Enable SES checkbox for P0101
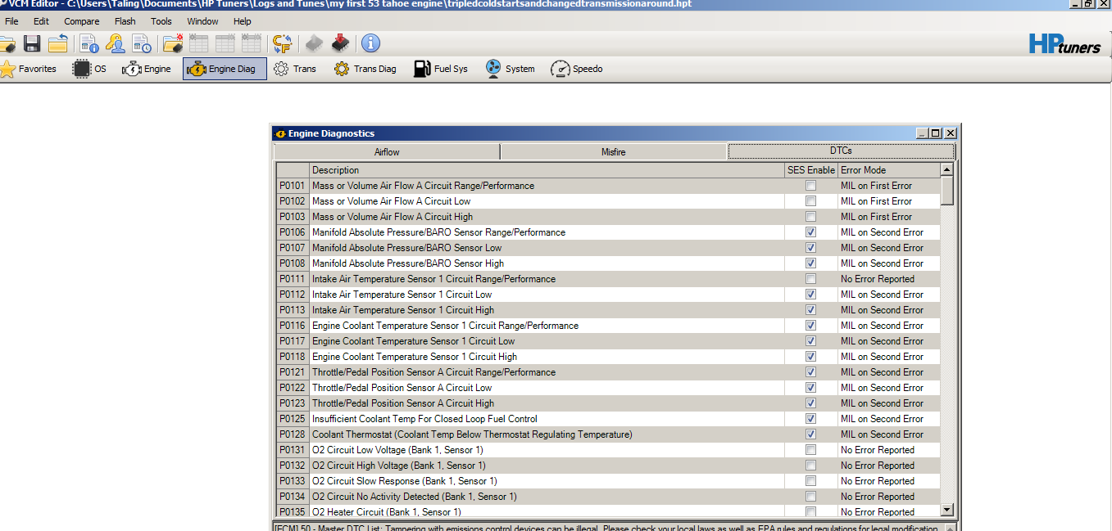The width and height of the screenshot is (1112, 531). tap(810, 186)
